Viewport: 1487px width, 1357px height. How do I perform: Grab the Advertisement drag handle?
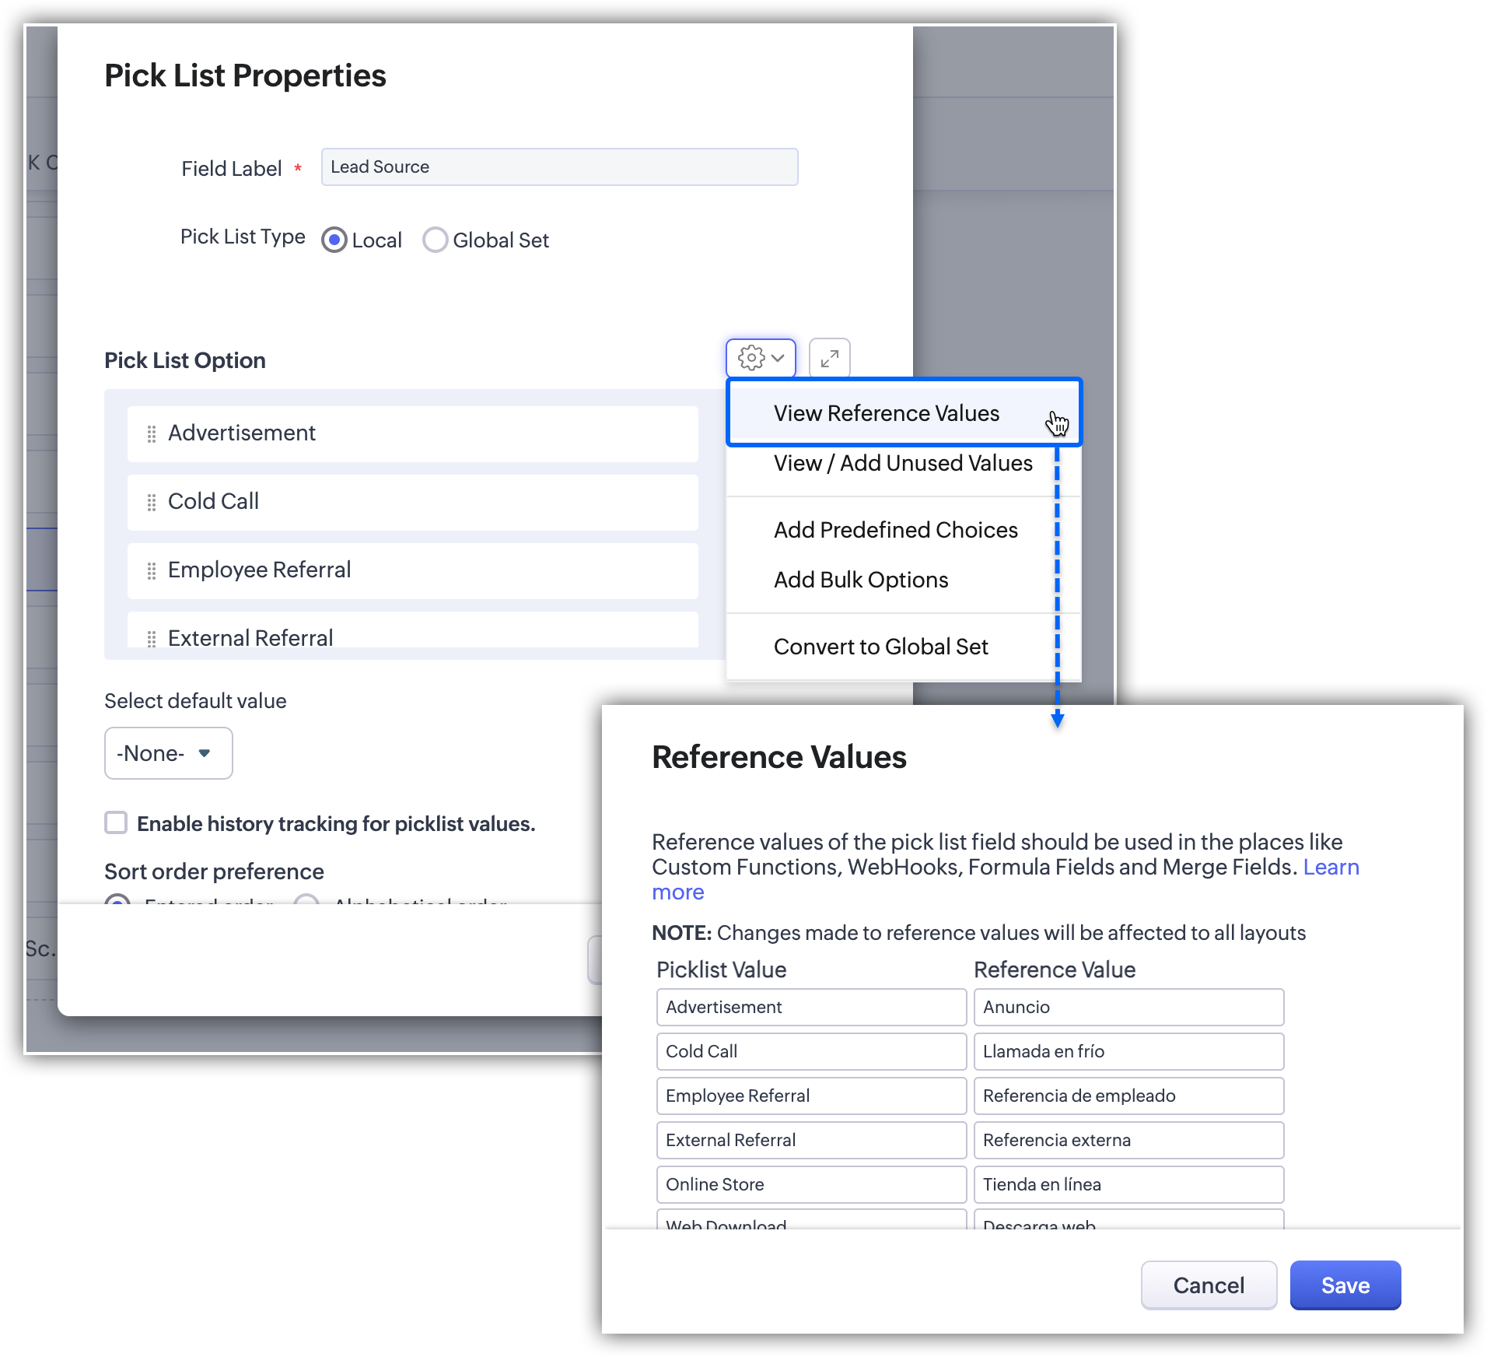click(x=152, y=433)
